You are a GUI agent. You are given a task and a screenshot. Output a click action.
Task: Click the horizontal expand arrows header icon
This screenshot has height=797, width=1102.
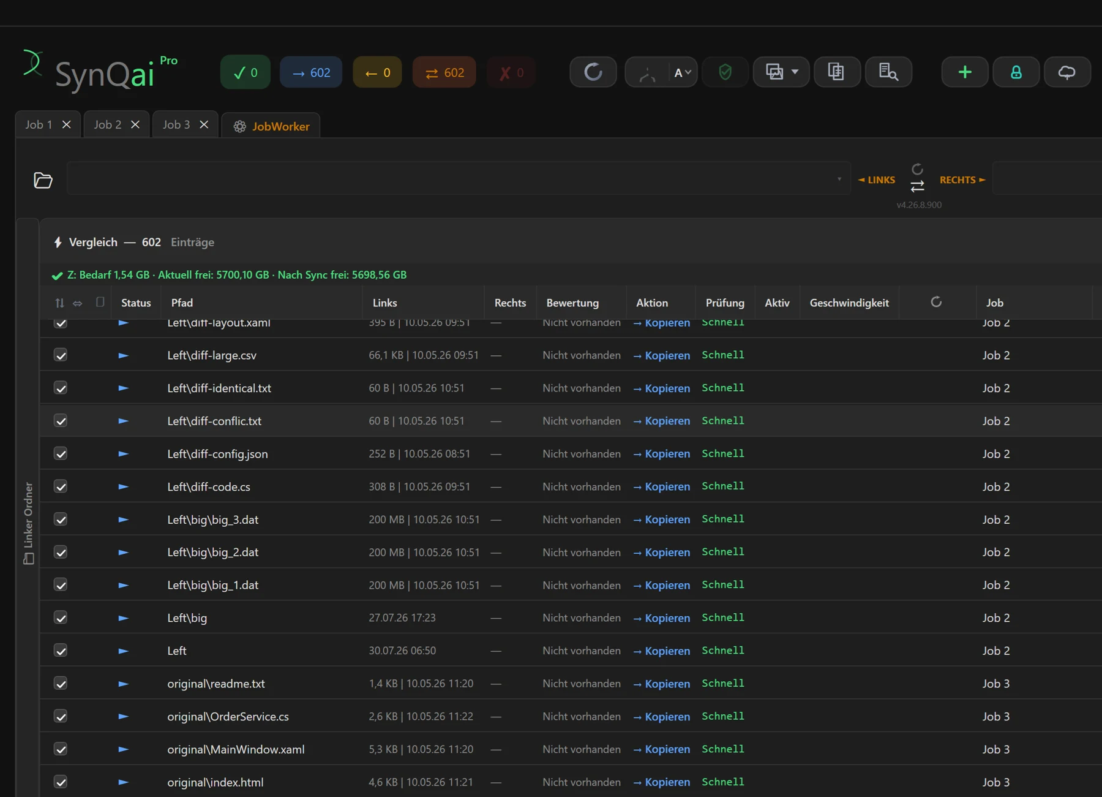click(x=78, y=303)
